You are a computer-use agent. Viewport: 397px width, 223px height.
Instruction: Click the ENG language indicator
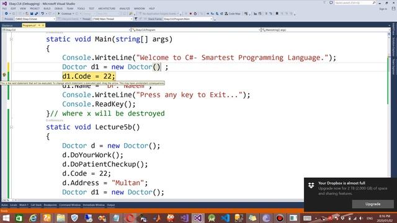pos(370,218)
